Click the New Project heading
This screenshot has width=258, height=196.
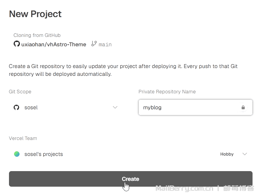tap(35, 14)
